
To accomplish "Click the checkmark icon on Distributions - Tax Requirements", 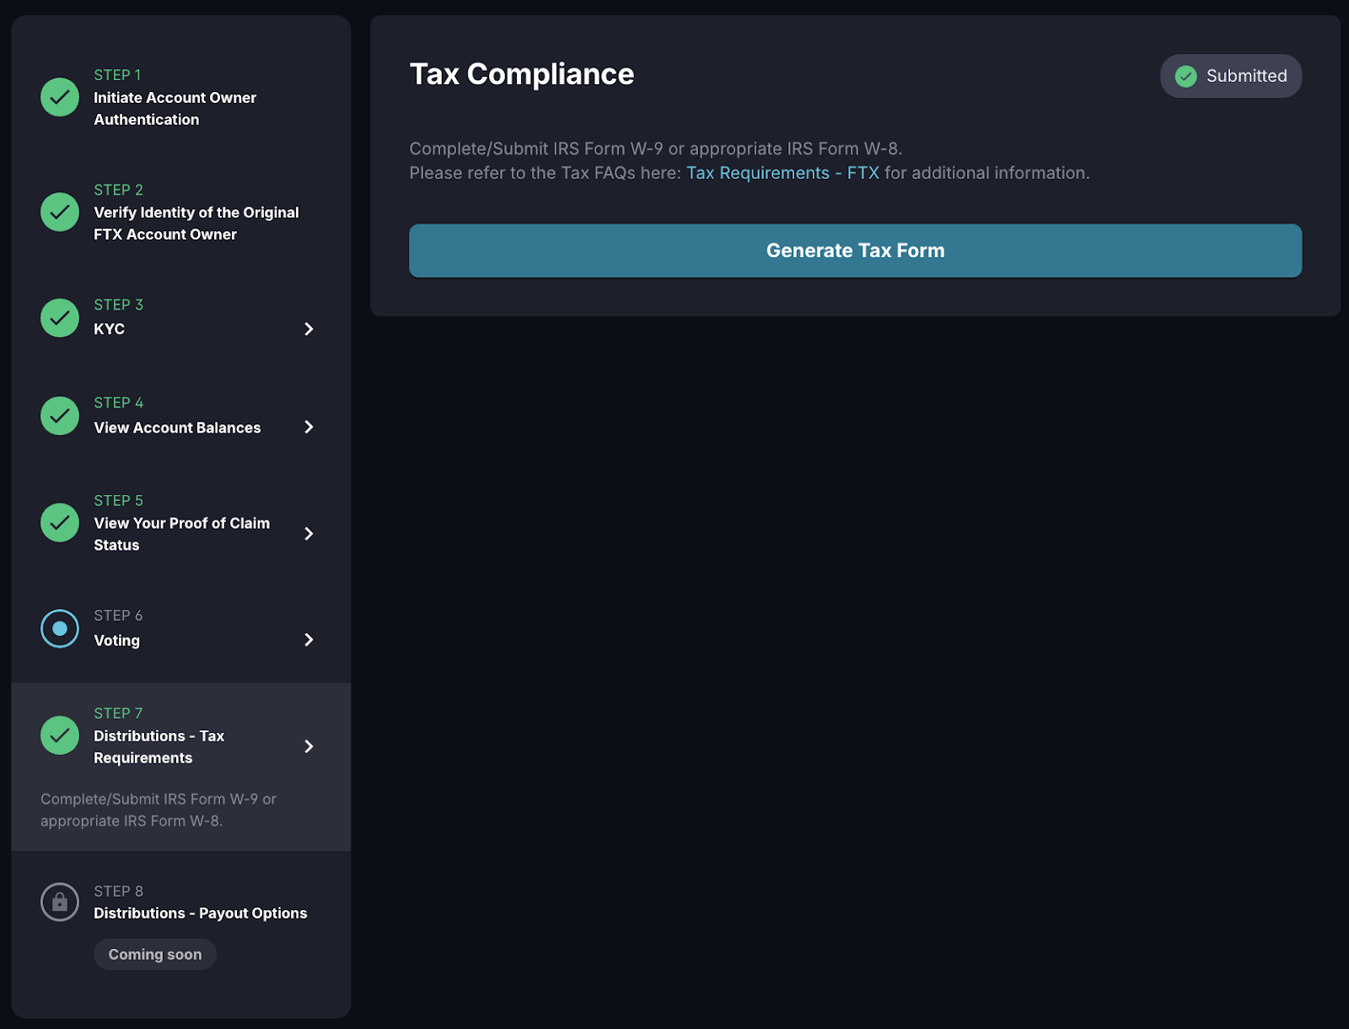I will pyautogui.click(x=59, y=735).
